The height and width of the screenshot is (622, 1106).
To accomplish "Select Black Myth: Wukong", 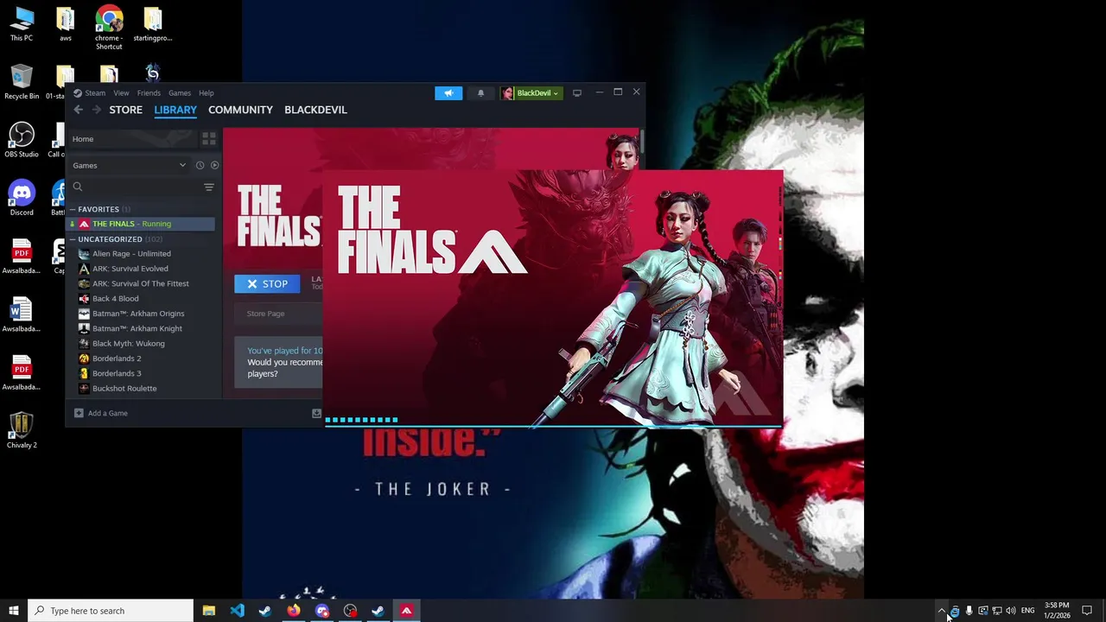I will point(142,344).
